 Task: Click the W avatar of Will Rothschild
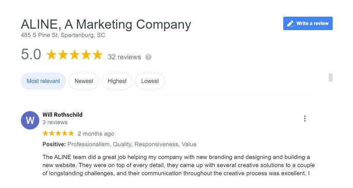click(30, 120)
